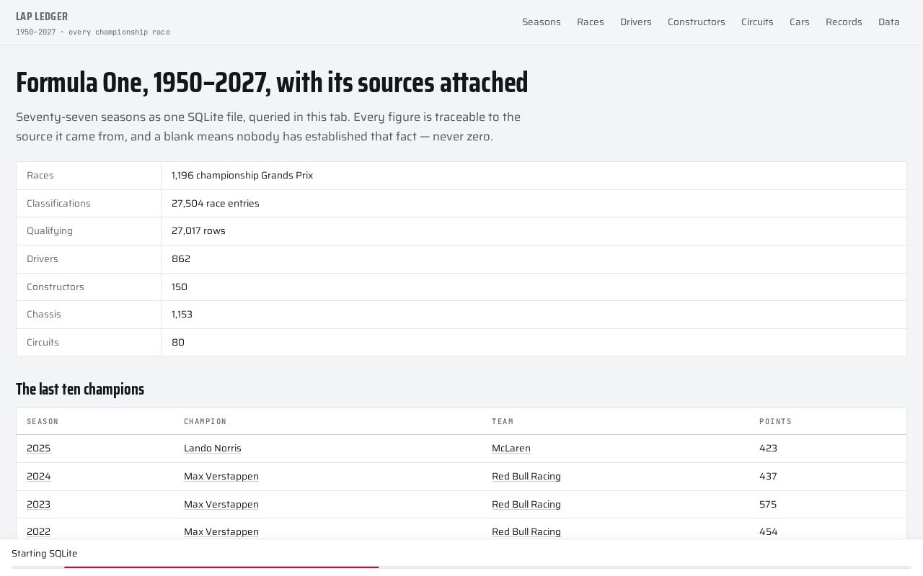Select the Chassis count '1,153'
The image size is (923, 576).
tap(182, 314)
